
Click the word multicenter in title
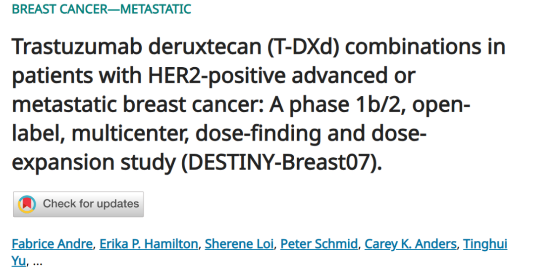[130, 134]
